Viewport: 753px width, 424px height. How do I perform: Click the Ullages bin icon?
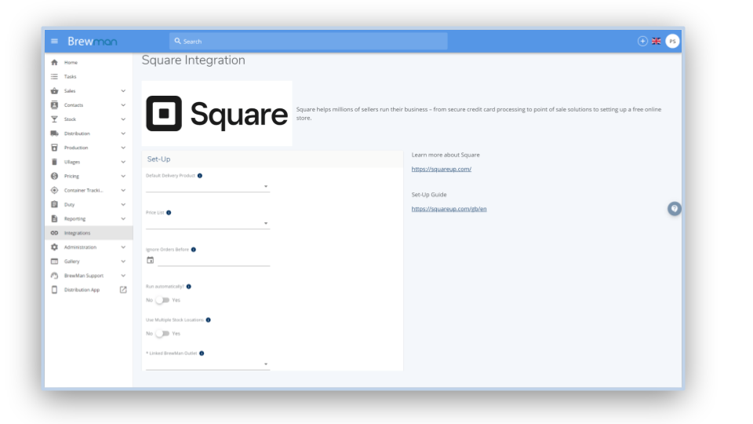tap(54, 162)
